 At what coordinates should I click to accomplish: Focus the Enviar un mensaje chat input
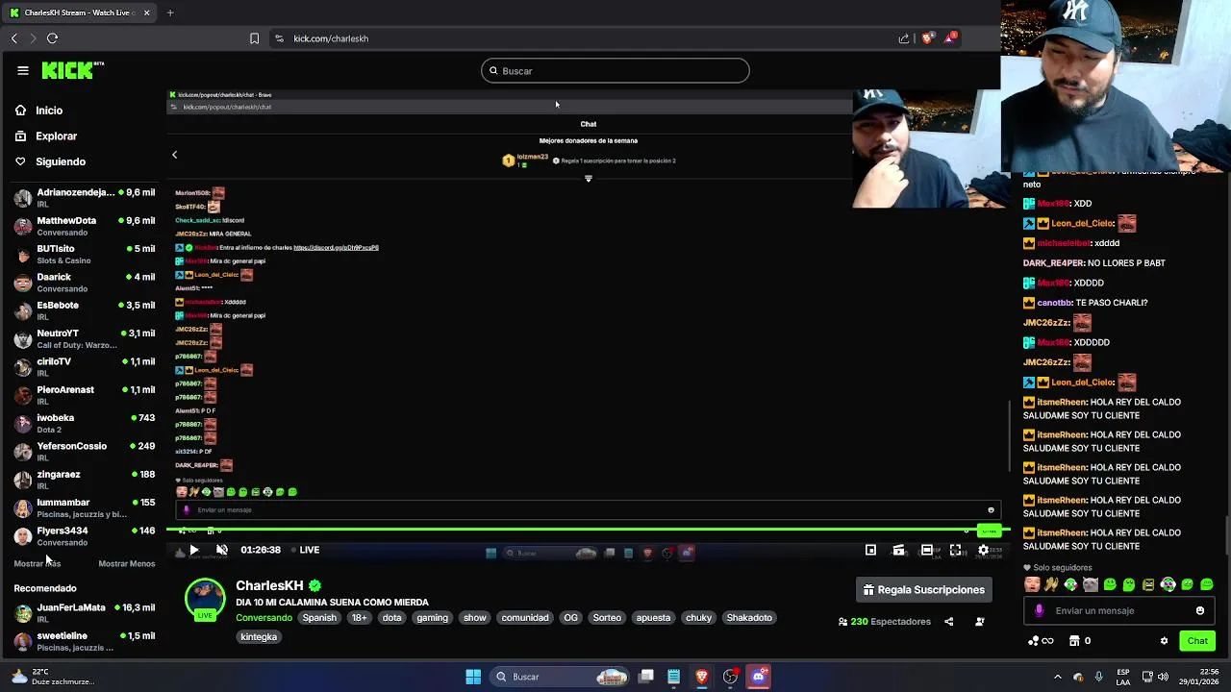point(1119,610)
